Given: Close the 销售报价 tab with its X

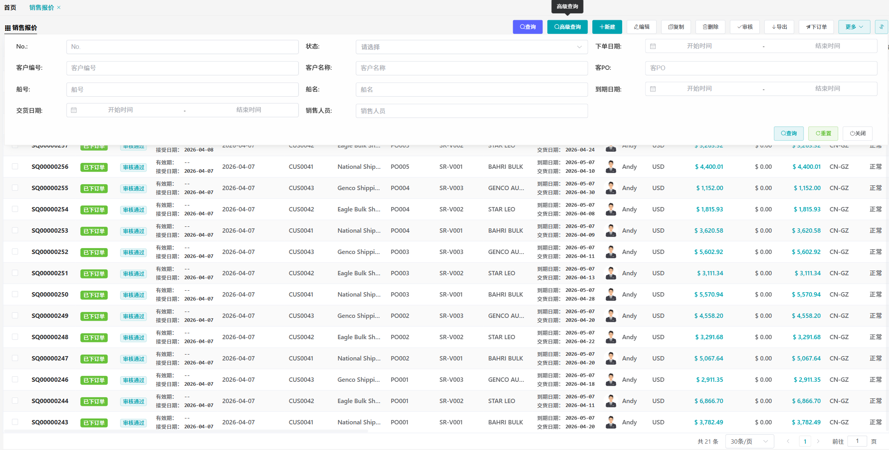Looking at the screenshot, I should (59, 7).
